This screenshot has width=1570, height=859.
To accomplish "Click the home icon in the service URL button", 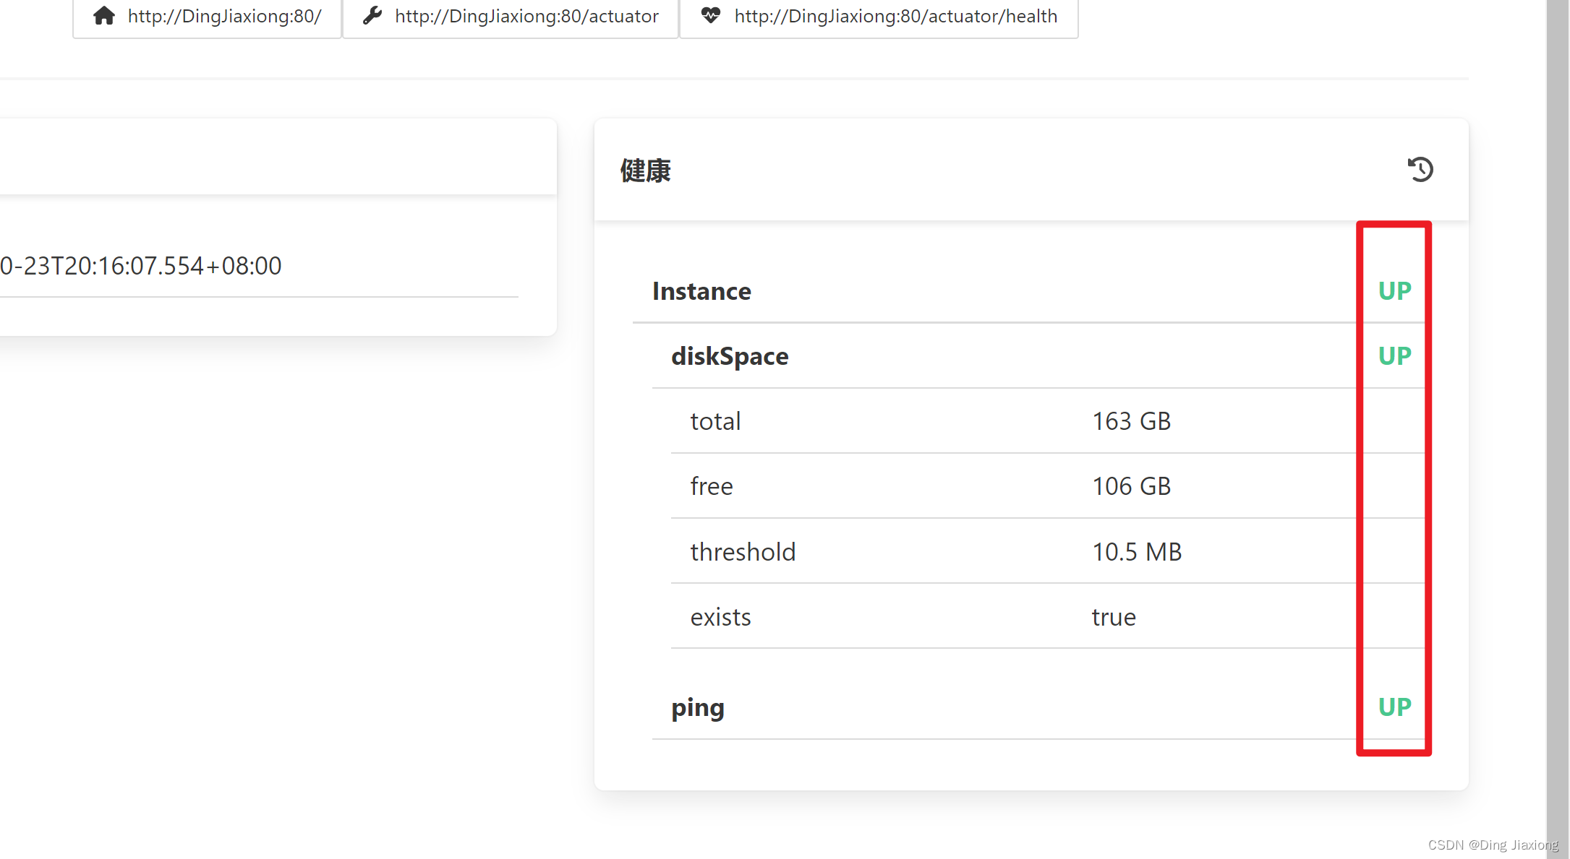I will click(x=104, y=15).
